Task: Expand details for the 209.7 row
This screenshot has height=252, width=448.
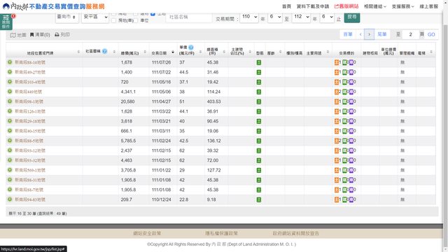Action: 10,199
